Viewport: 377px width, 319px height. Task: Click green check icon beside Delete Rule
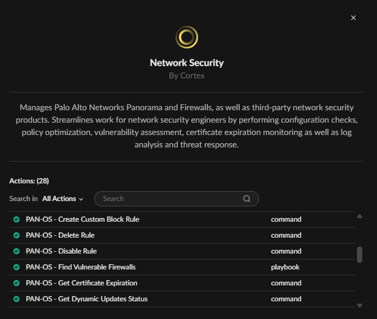point(16,235)
